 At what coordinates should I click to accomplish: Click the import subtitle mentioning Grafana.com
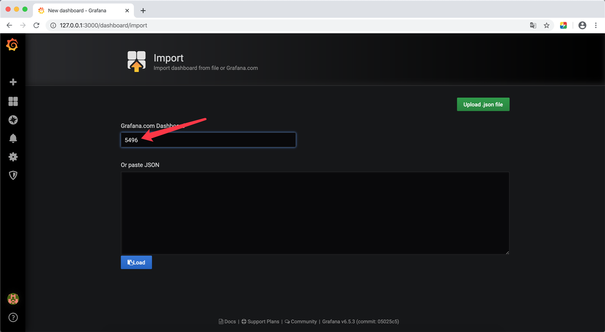(206, 68)
